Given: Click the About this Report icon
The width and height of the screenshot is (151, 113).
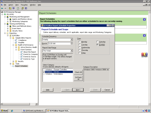Looking at the screenshot, I should pyautogui.click(x=22, y=52).
